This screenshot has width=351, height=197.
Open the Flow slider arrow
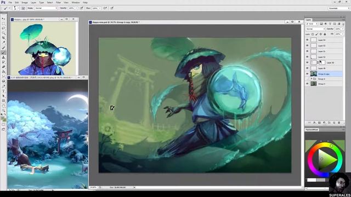[x=100, y=8]
